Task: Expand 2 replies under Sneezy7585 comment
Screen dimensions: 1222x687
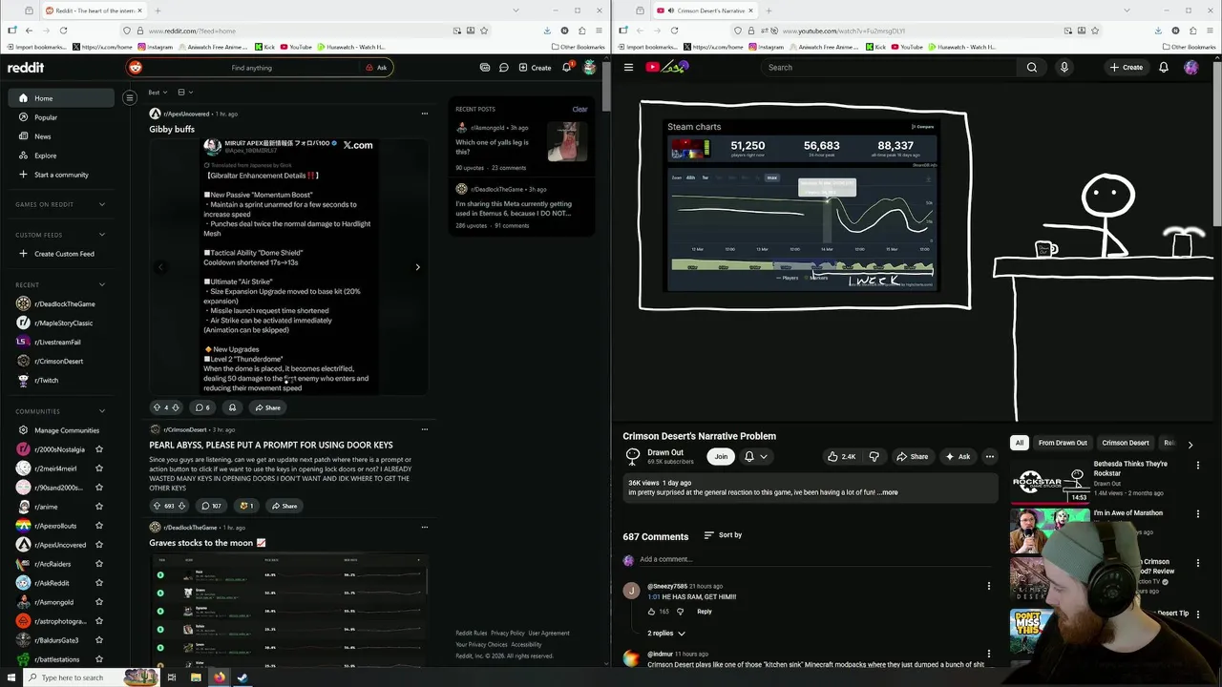Action: (x=666, y=634)
